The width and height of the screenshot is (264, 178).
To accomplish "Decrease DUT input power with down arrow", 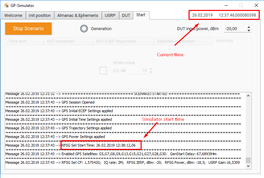I will tap(249, 31).
